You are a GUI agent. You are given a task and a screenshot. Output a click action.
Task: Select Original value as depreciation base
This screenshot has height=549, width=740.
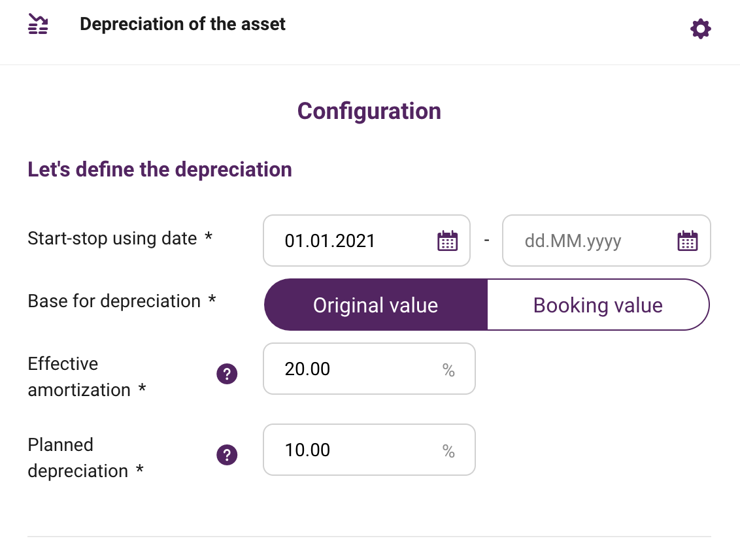point(376,305)
